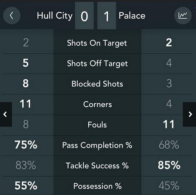Click the Tackle Success % label
This screenshot has height=195, width=196.
pyautogui.click(x=97, y=165)
